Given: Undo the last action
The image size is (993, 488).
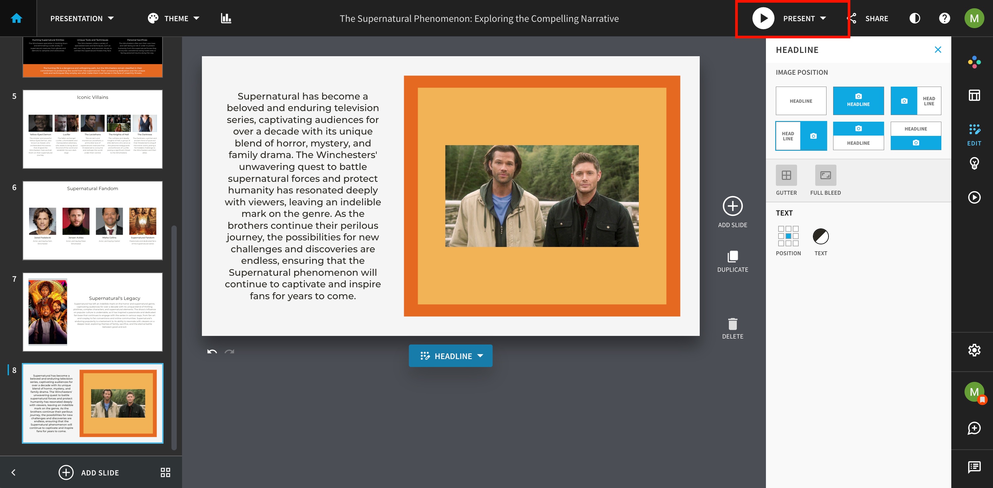Looking at the screenshot, I should click(212, 351).
